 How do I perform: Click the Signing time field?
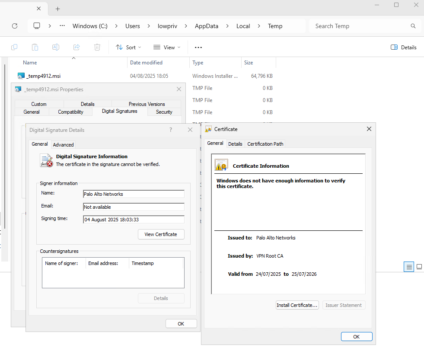pyautogui.click(x=134, y=220)
